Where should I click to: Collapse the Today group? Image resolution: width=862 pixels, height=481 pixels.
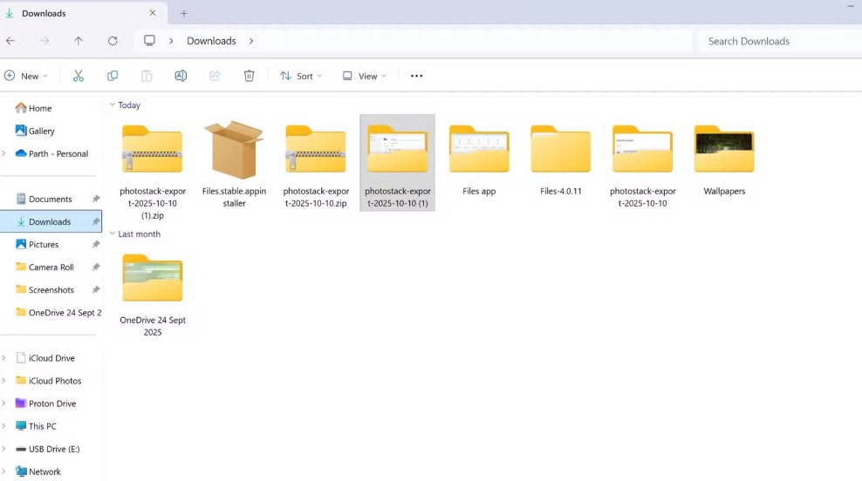[x=113, y=105]
